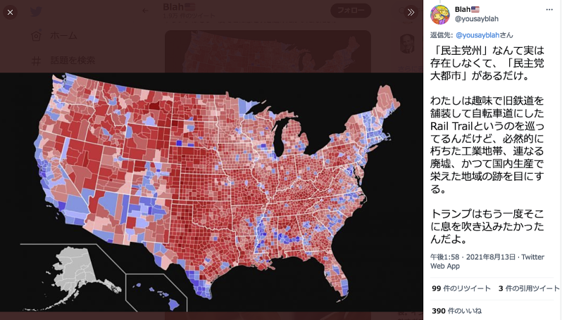Click the US county election map image

[x=211, y=192]
